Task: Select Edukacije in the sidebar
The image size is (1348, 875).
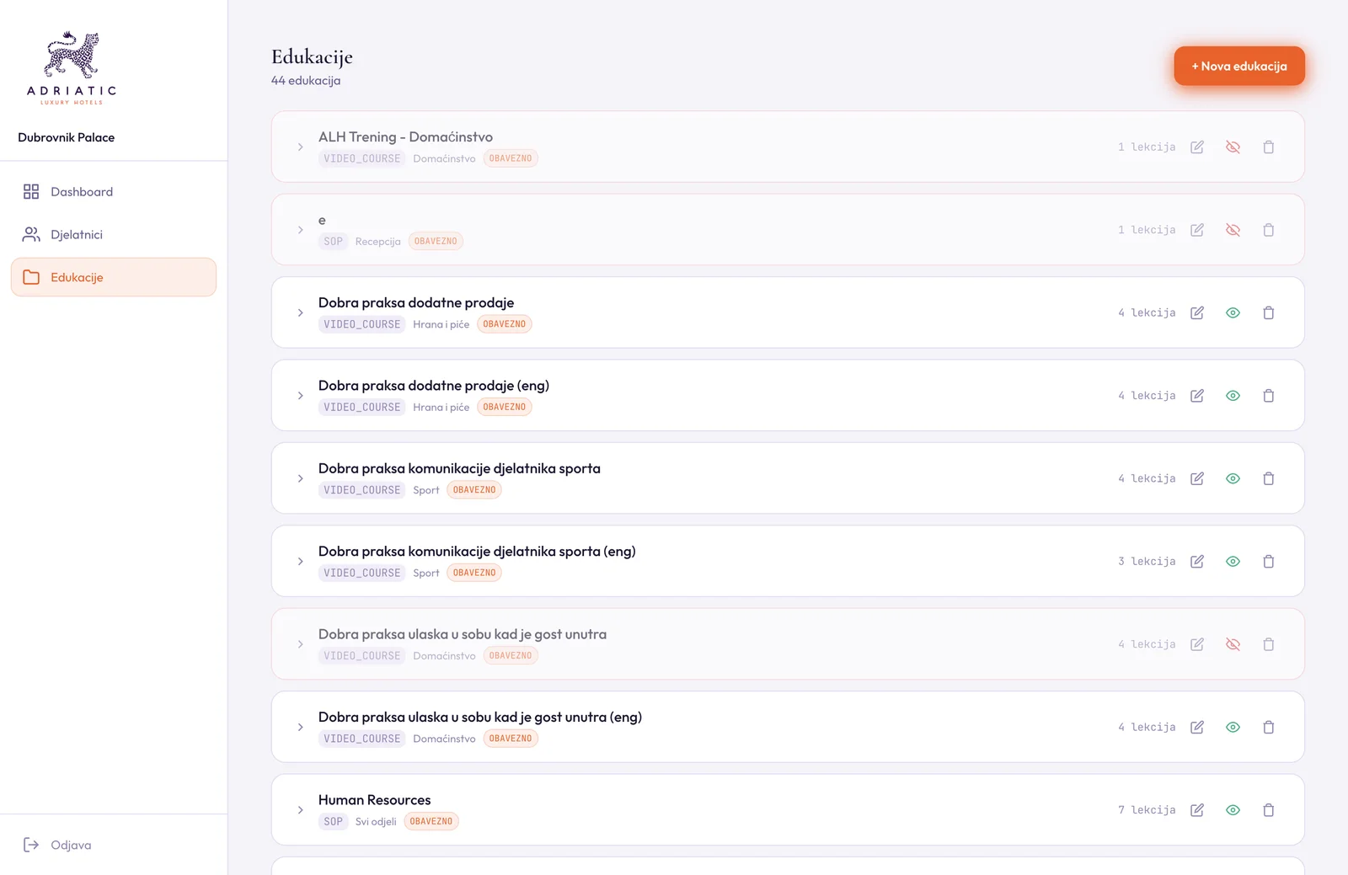Action: (114, 277)
